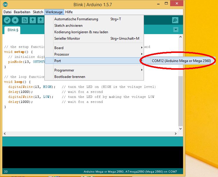This screenshot has height=177, width=218.
Task: Choose Sketch archivieren
Action: tap(94, 26)
